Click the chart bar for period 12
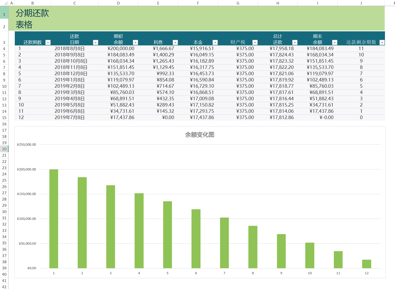The image size is (395, 289). [366, 264]
